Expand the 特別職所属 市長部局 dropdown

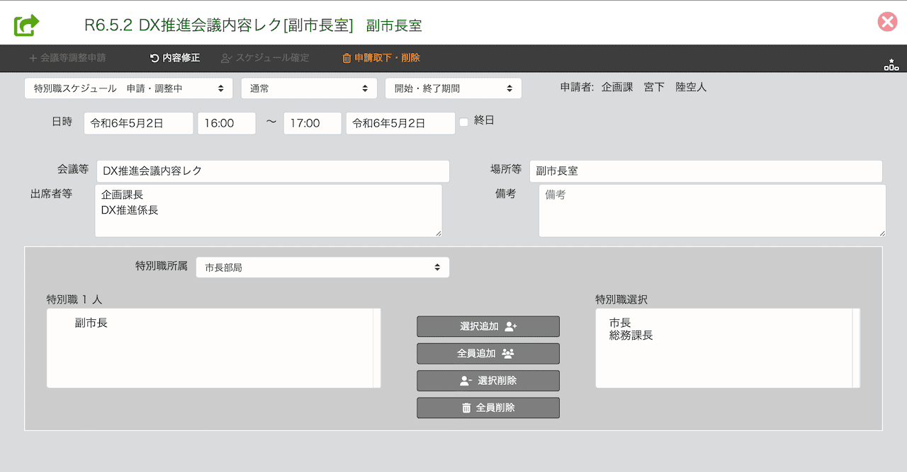point(322,267)
